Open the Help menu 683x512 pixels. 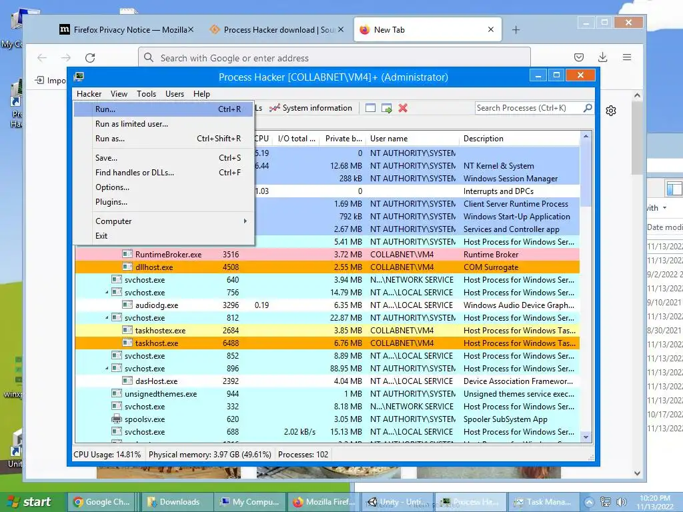201,94
